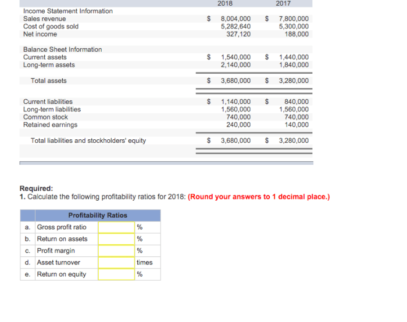
Task: Click the 2018 Total assets row value
Action: 235,81
